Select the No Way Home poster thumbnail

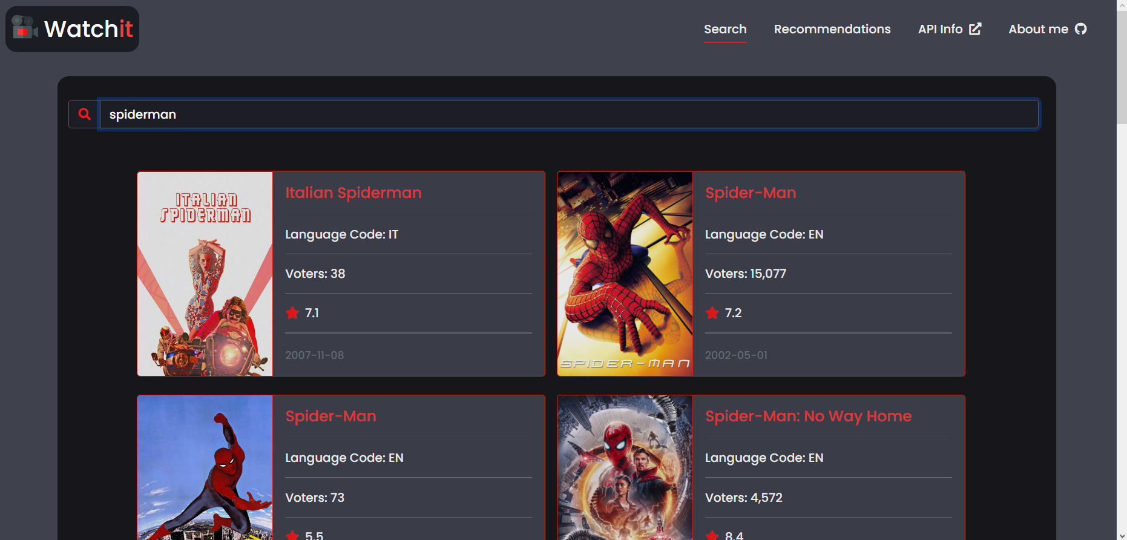625,467
